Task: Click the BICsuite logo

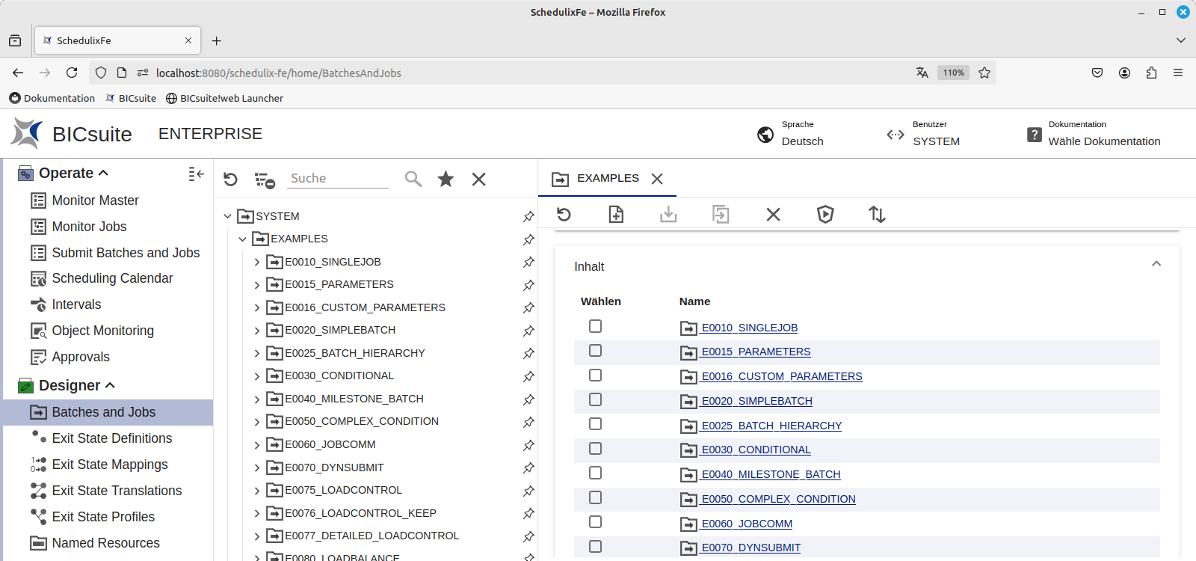Action: pyautogui.click(x=27, y=133)
